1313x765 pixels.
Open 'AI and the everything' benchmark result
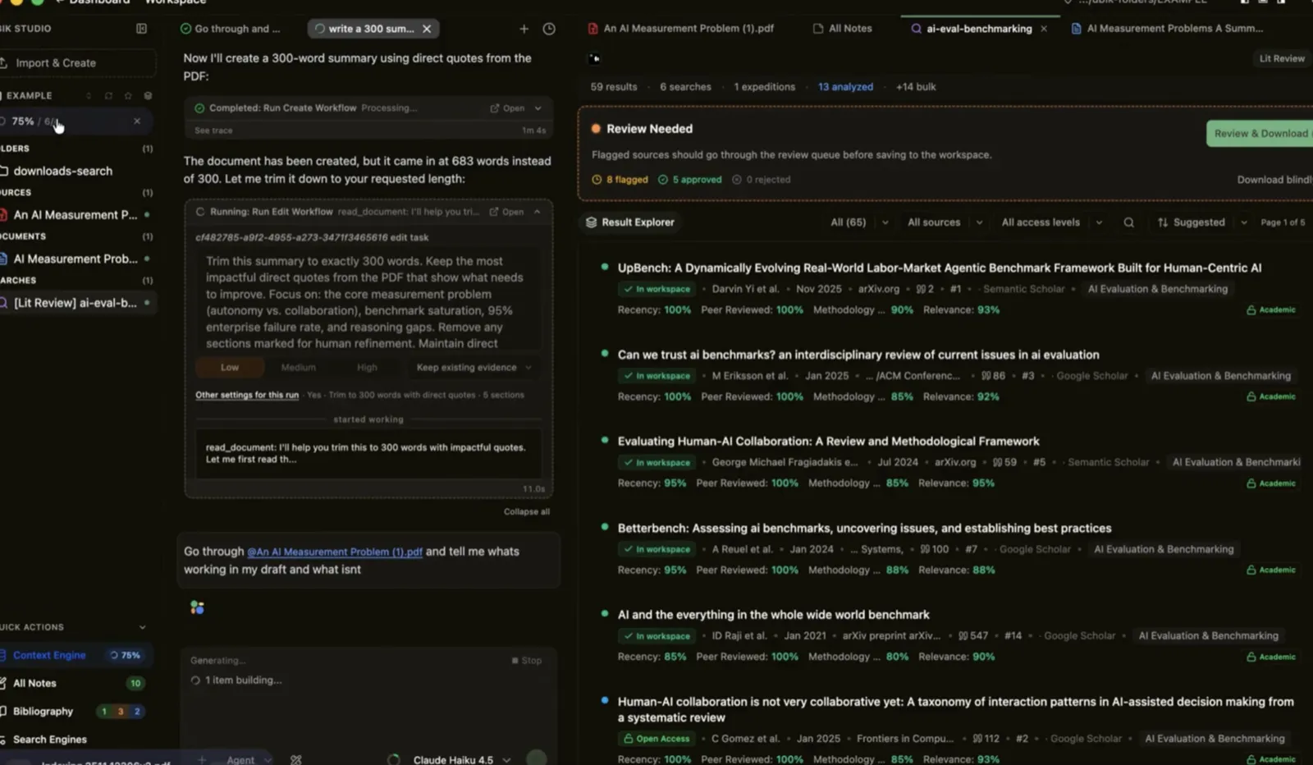point(773,615)
